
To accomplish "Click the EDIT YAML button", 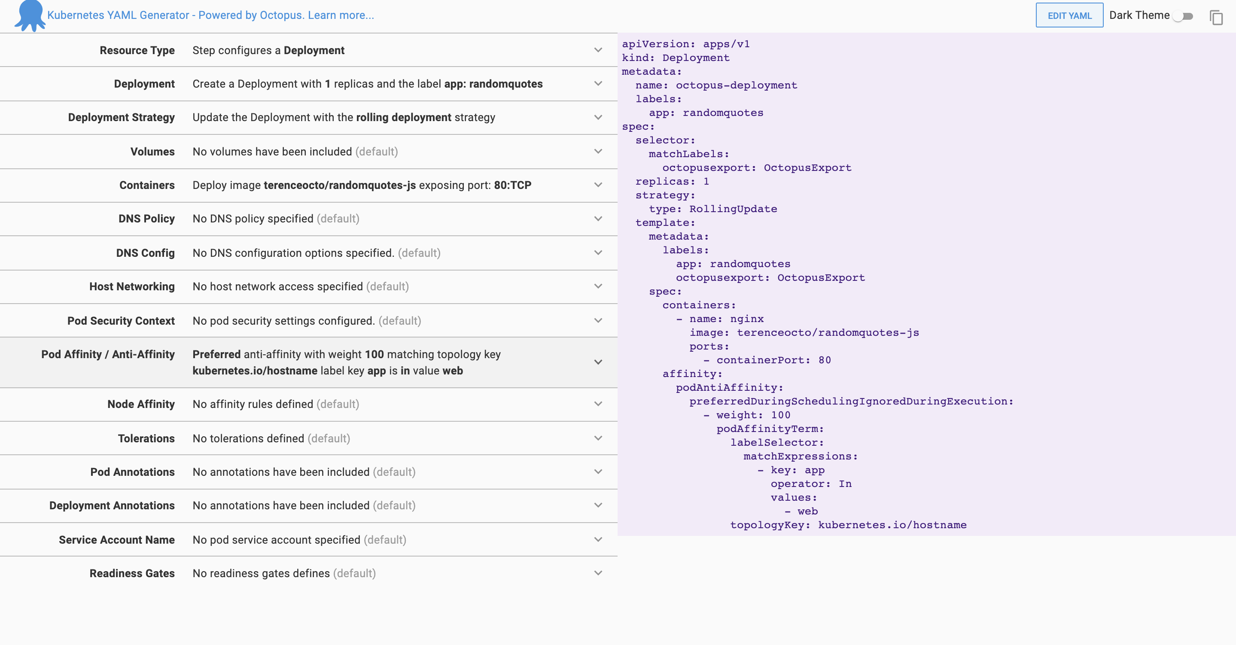I will (x=1069, y=15).
